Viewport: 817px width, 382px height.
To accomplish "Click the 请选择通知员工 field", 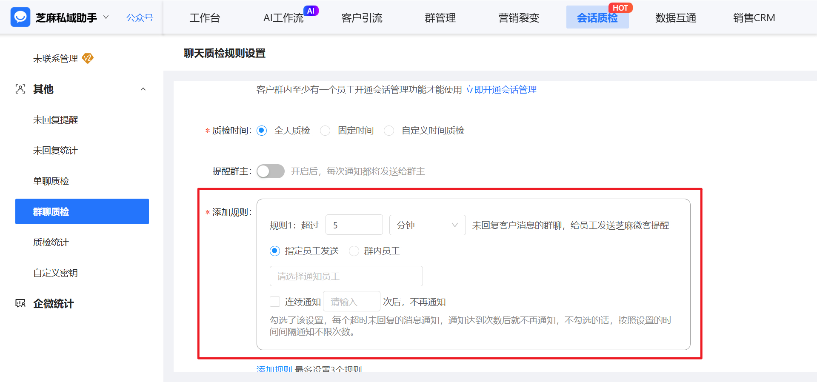I will point(346,276).
